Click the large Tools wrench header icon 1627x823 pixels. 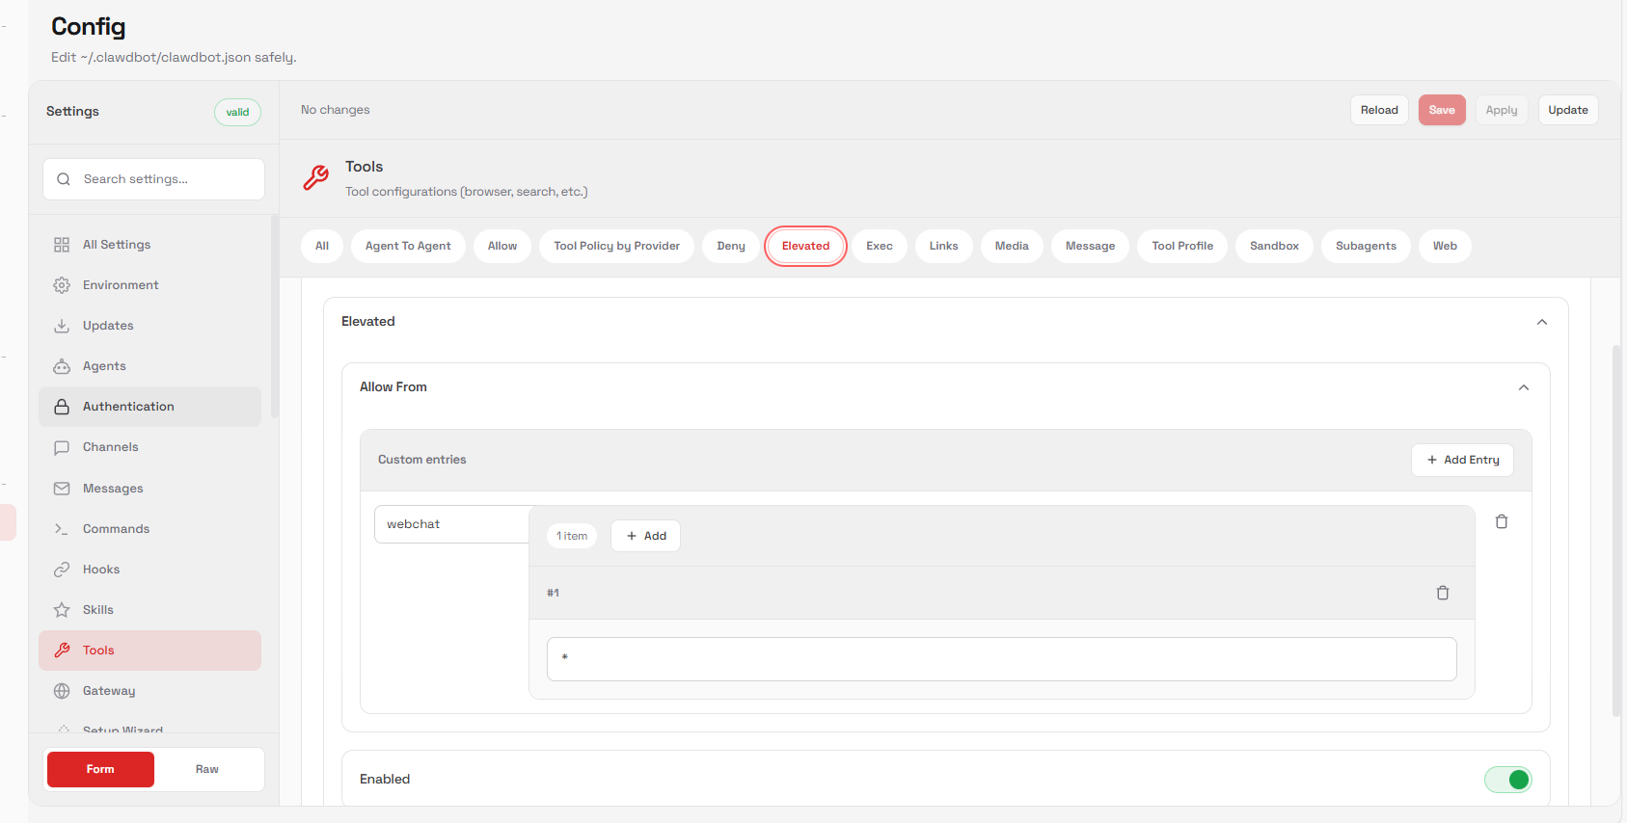click(x=316, y=177)
